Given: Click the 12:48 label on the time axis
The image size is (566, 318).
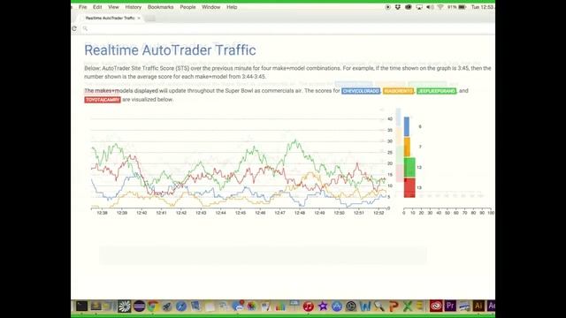Looking at the screenshot, I should [300, 213].
